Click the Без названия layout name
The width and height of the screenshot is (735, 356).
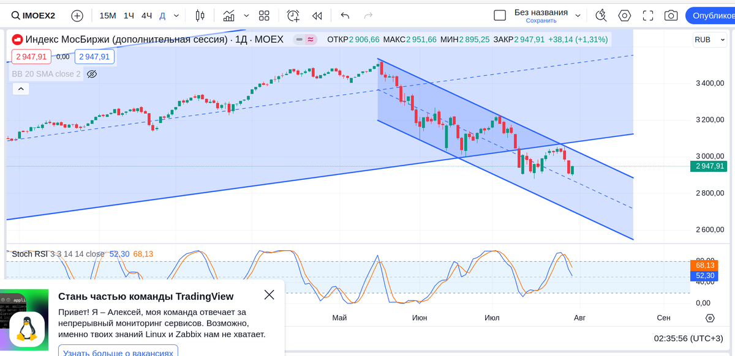point(541,12)
